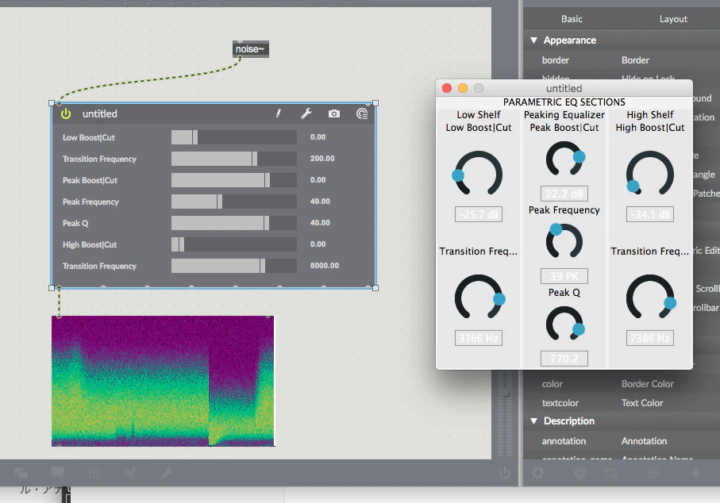Select the textcolor attribute row
720x503 pixels.
[622, 403]
